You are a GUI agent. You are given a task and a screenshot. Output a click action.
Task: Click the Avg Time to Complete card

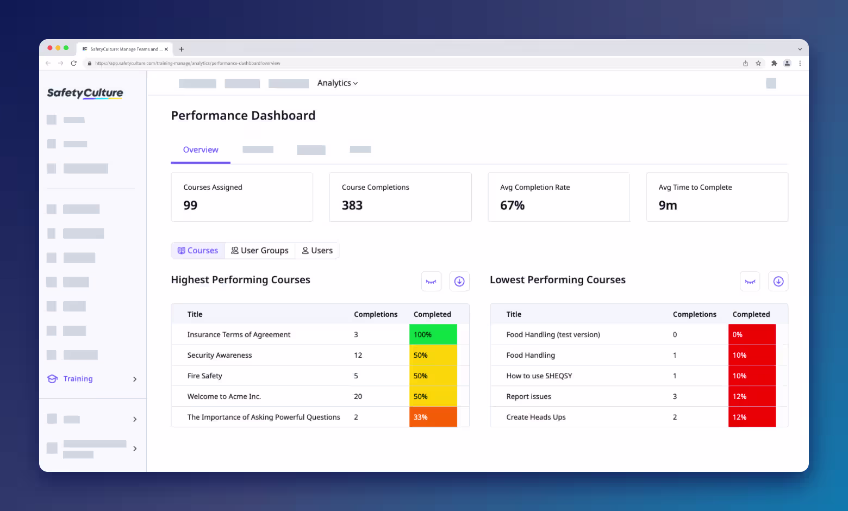pyautogui.click(x=717, y=197)
